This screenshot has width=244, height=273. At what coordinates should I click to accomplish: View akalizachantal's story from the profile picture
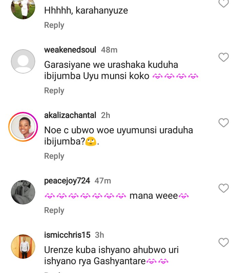tap(23, 127)
